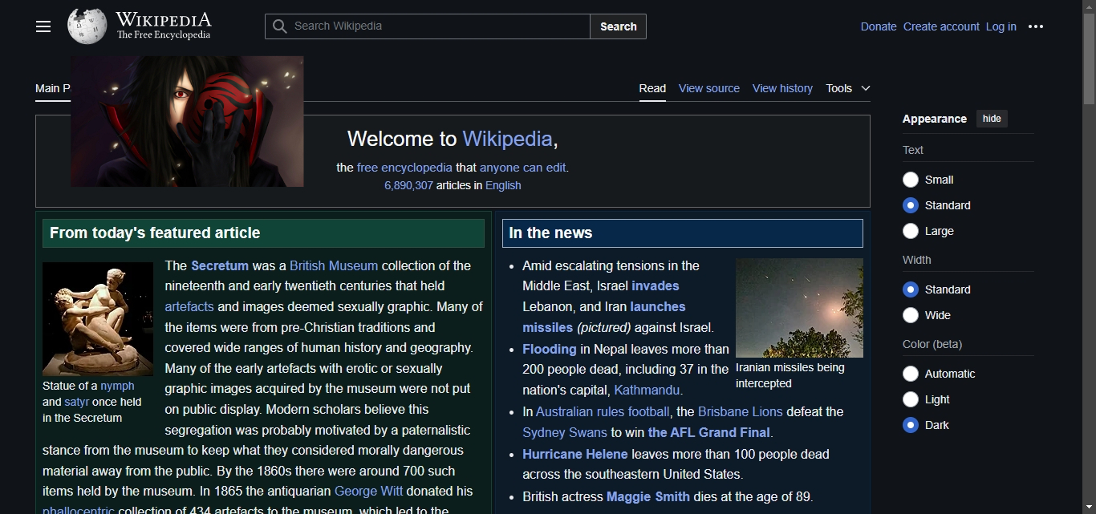Open the invades news link

point(656,285)
